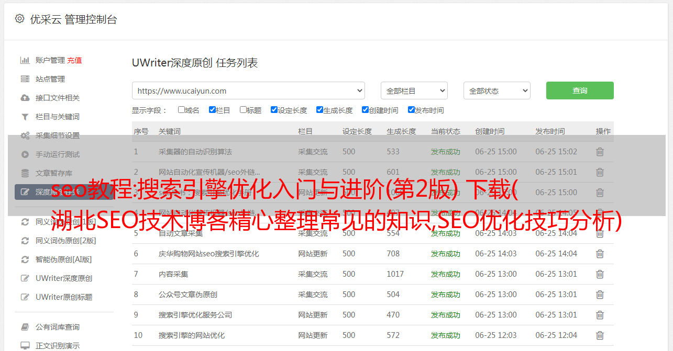Select keyword 公众号文章伪原创
Image resolution: width=673 pixels, height=351 pixels.
pos(188,295)
